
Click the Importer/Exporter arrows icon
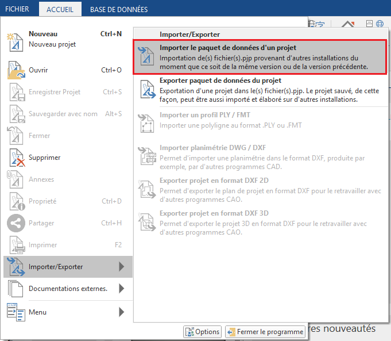click(x=16, y=267)
